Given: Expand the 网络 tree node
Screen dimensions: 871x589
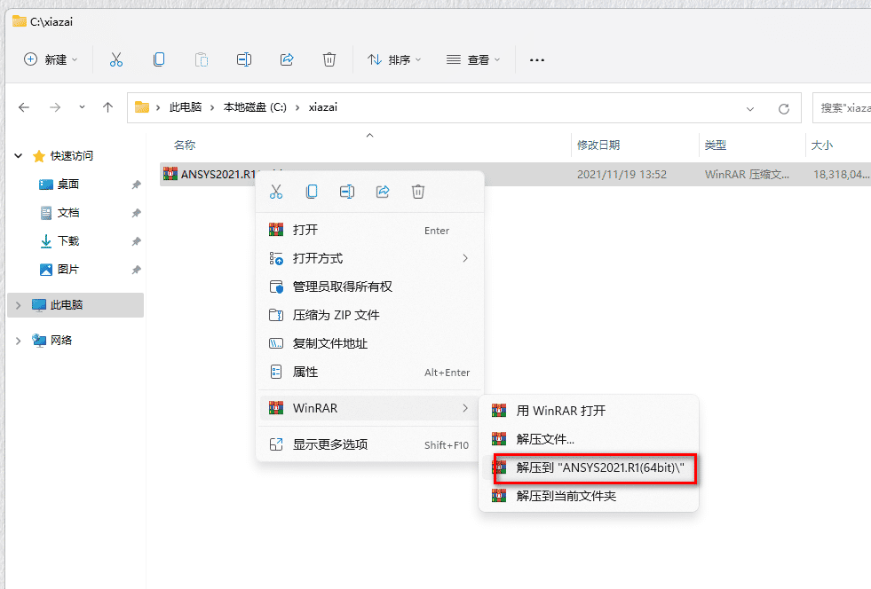Looking at the screenshot, I should pos(19,340).
